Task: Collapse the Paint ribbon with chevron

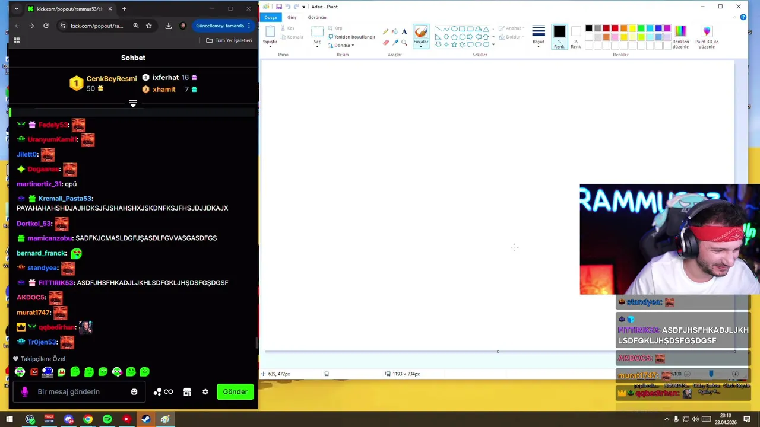Action: 735,17
